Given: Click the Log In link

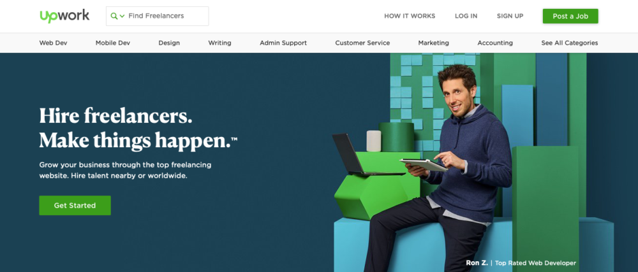Looking at the screenshot, I should (466, 16).
